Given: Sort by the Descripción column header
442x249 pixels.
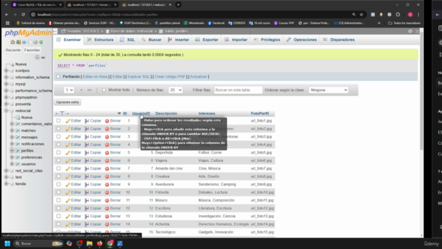Looking at the screenshot, I should coord(166,113).
